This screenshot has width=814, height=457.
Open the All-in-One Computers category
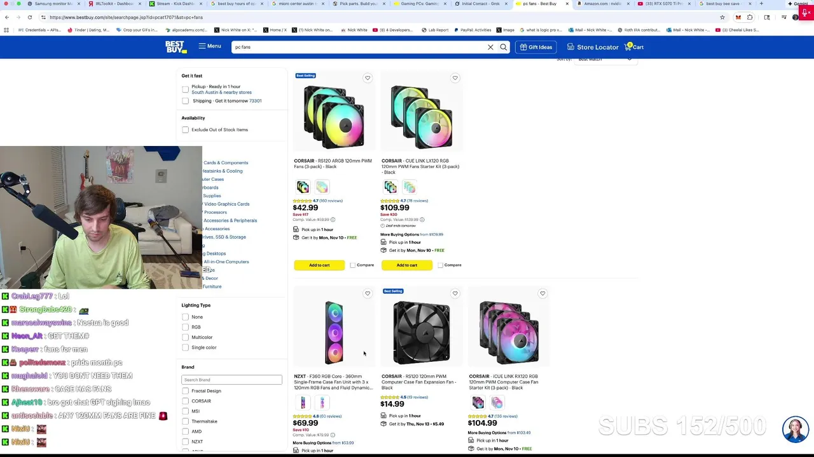pyautogui.click(x=226, y=262)
